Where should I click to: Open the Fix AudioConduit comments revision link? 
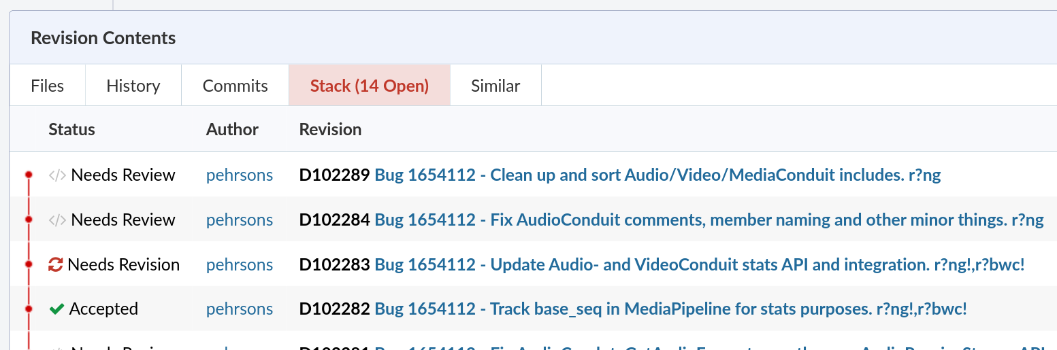pyautogui.click(x=709, y=220)
